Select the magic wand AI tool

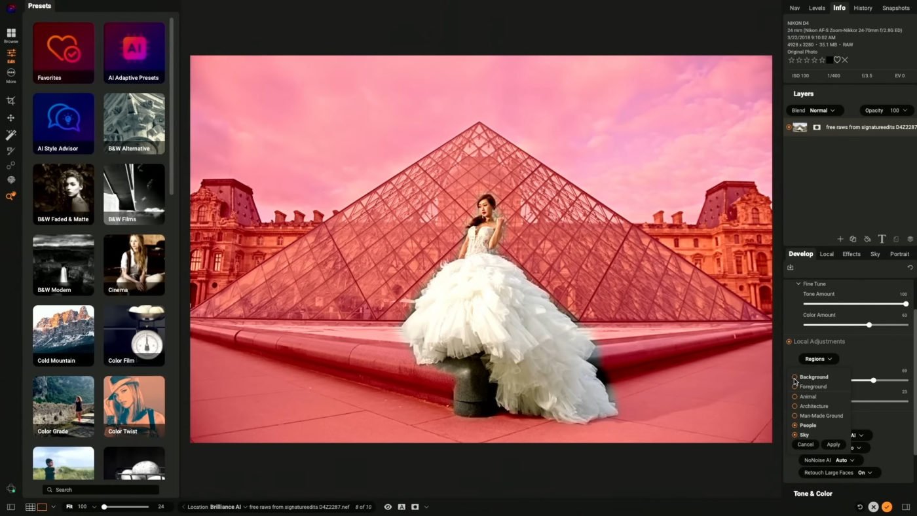coord(11,134)
